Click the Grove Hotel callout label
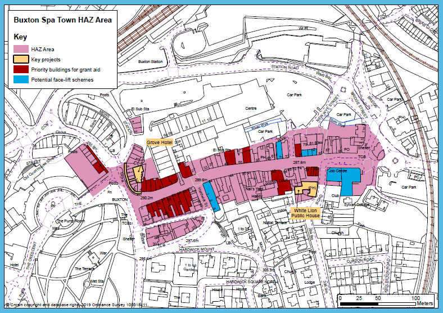The width and height of the screenshot is (443, 313). click(160, 143)
